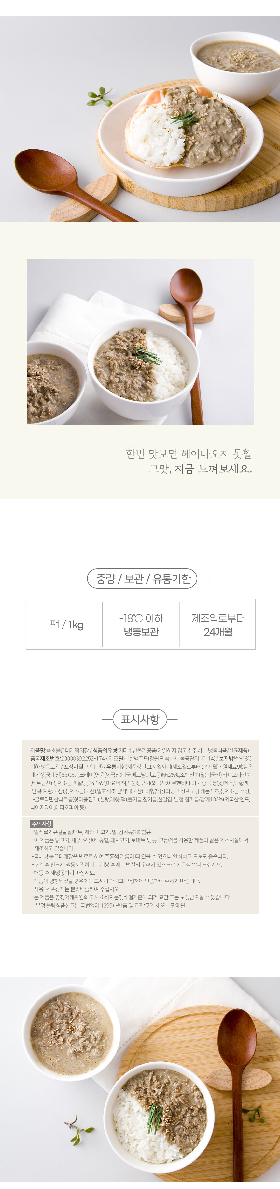
Task: Click the '주의사항' badge label
Action: pyautogui.click(x=42, y=824)
